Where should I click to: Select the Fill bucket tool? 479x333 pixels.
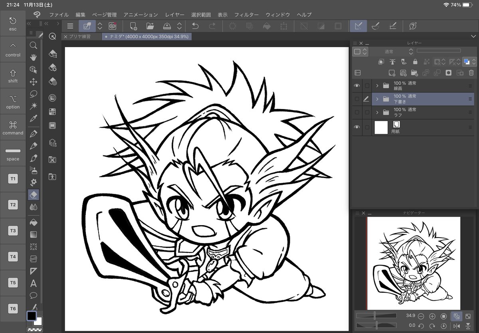pyautogui.click(x=34, y=222)
